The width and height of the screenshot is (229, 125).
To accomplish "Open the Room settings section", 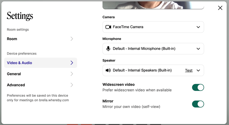I will (41, 39).
